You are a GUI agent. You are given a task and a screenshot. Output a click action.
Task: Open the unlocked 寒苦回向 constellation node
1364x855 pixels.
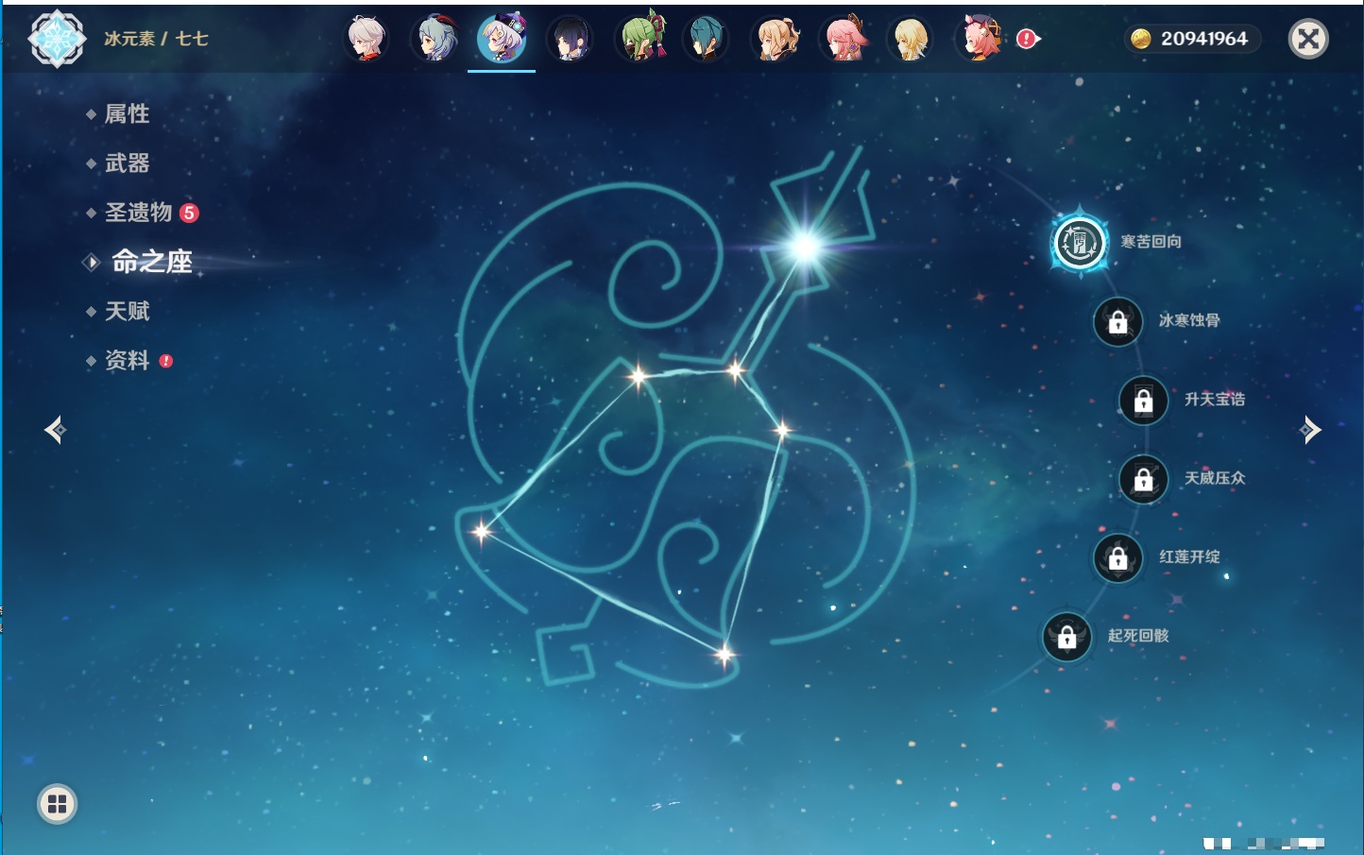pos(1080,242)
